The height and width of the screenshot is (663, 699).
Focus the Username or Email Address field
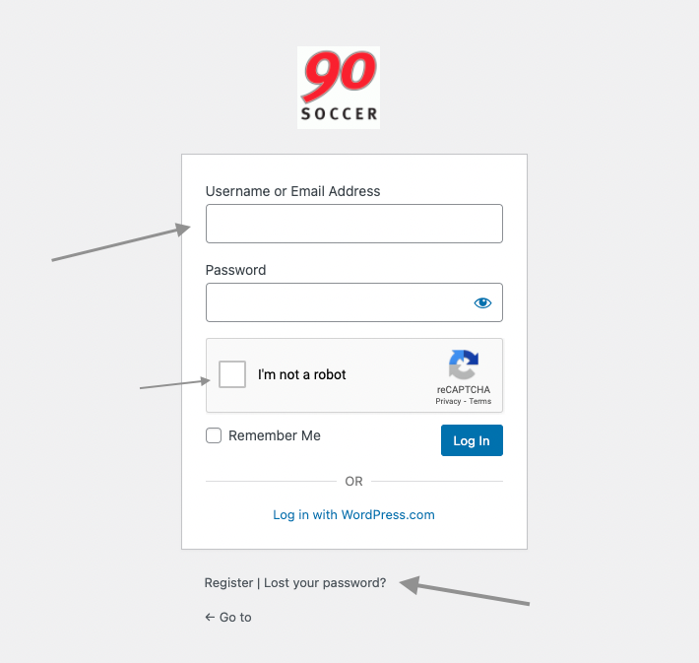[x=354, y=224]
